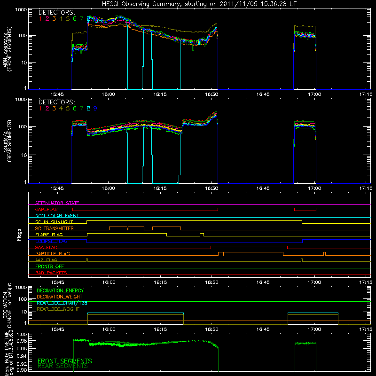Click the FLARE_FLAG label
This screenshot has height=376, width=376.
pos(49,235)
